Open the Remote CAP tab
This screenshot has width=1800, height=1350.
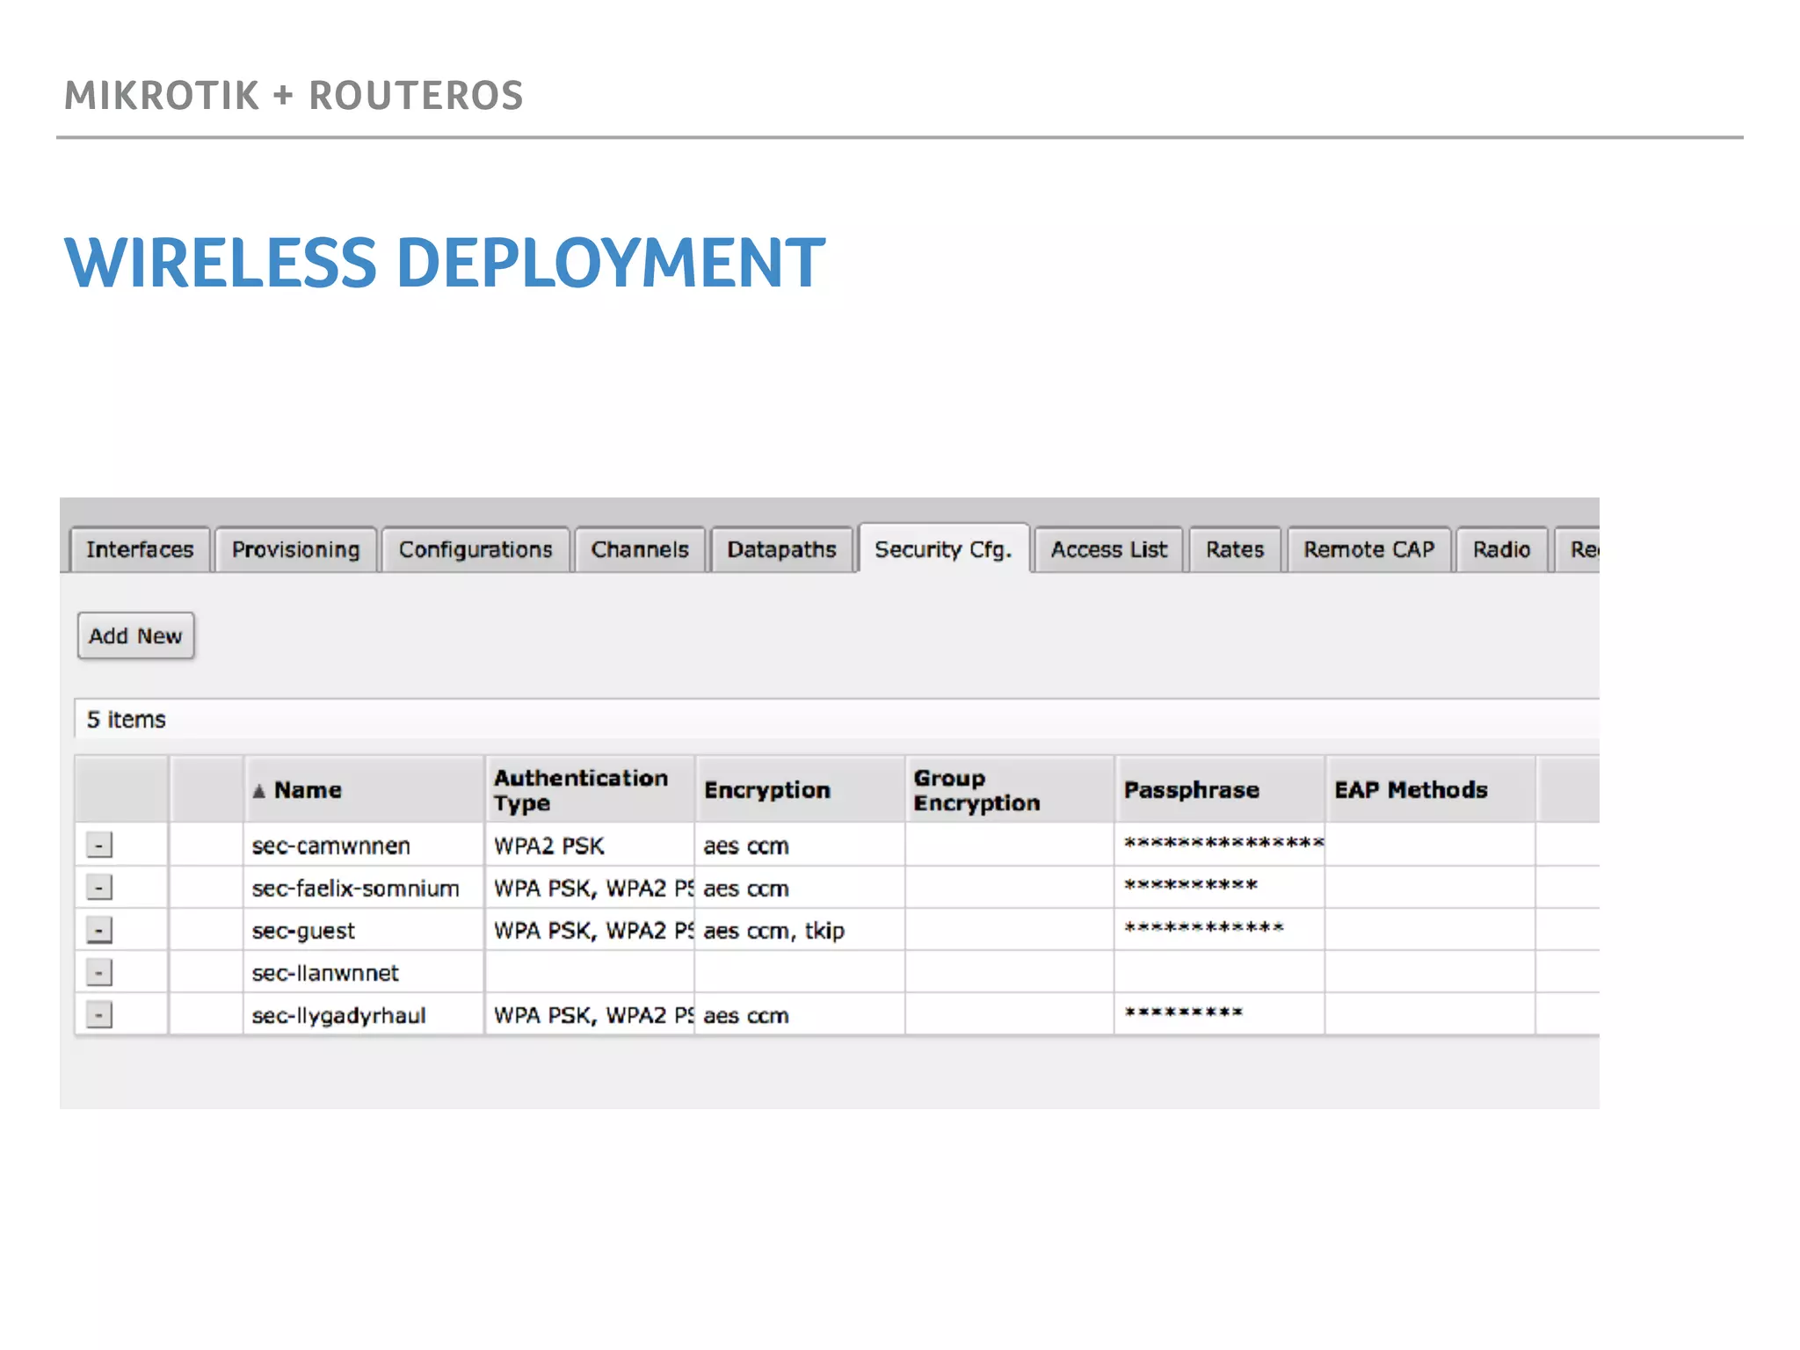coord(1368,549)
